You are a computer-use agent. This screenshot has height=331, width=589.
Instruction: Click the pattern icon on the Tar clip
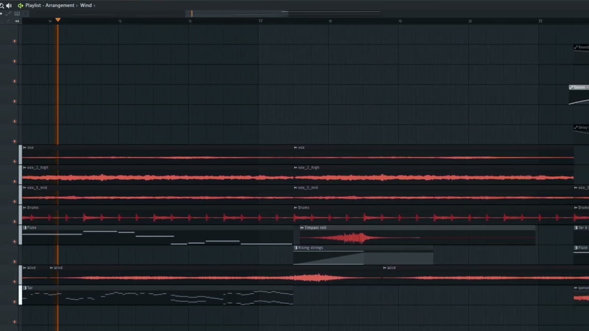tap(25, 288)
